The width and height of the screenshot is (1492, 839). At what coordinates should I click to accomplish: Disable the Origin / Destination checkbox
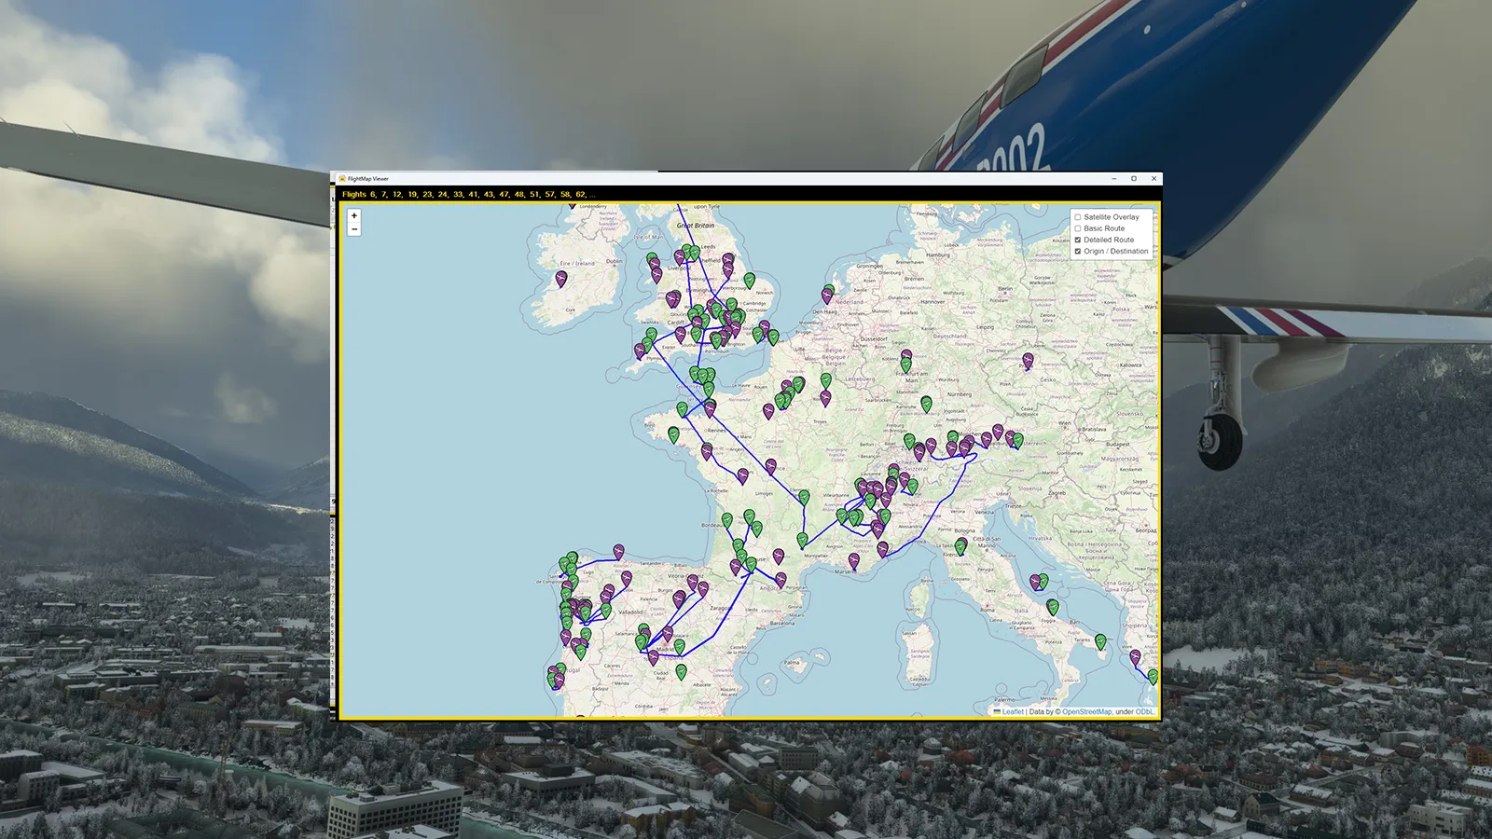[1077, 251]
